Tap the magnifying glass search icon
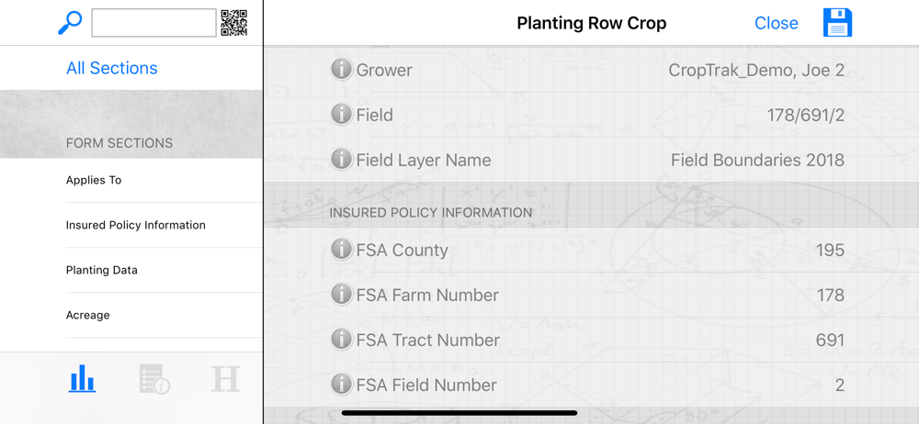This screenshot has width=919, height=424. pyautogui.click(x=70, y=23)
